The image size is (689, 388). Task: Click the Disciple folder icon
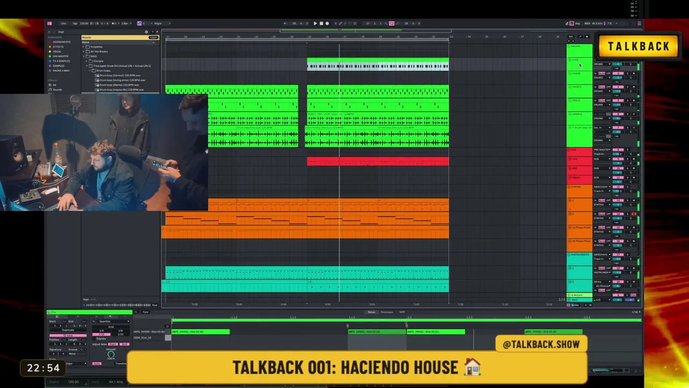pos(92,61)
